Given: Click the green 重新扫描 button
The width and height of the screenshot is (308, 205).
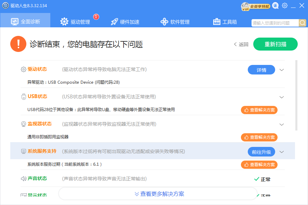Looking at the screenshot, I should point(275,44).
